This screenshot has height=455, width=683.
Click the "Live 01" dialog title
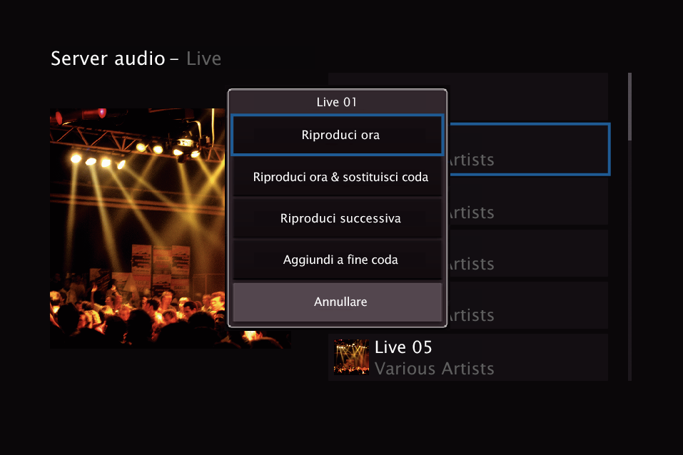337,102
